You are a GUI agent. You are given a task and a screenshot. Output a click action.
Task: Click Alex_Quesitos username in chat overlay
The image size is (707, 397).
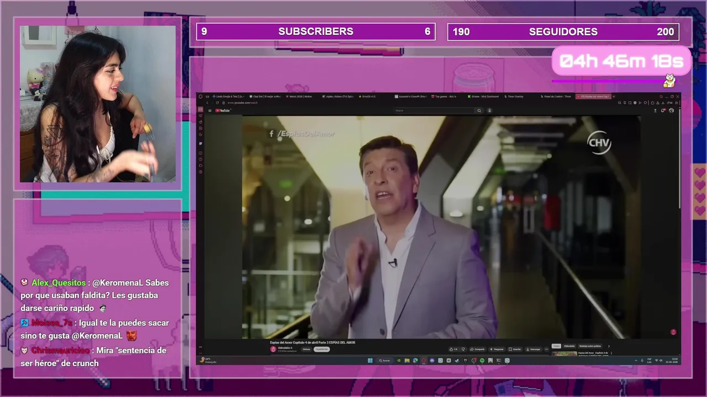(x=59, y=283)
